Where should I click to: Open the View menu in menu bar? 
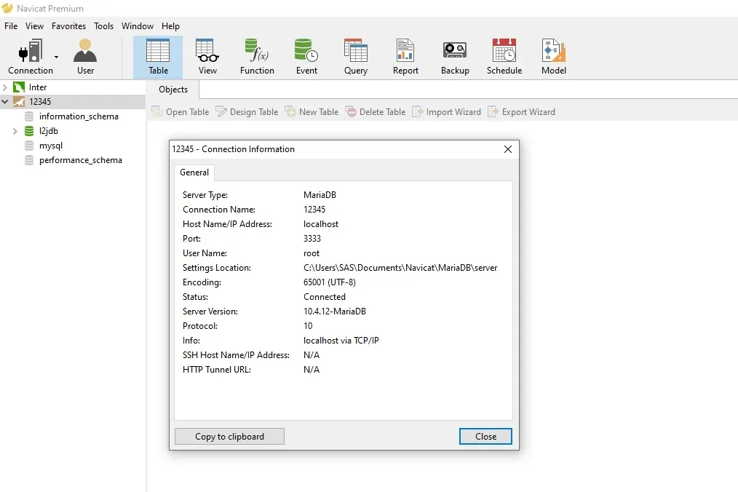click(x=34, y=26)
